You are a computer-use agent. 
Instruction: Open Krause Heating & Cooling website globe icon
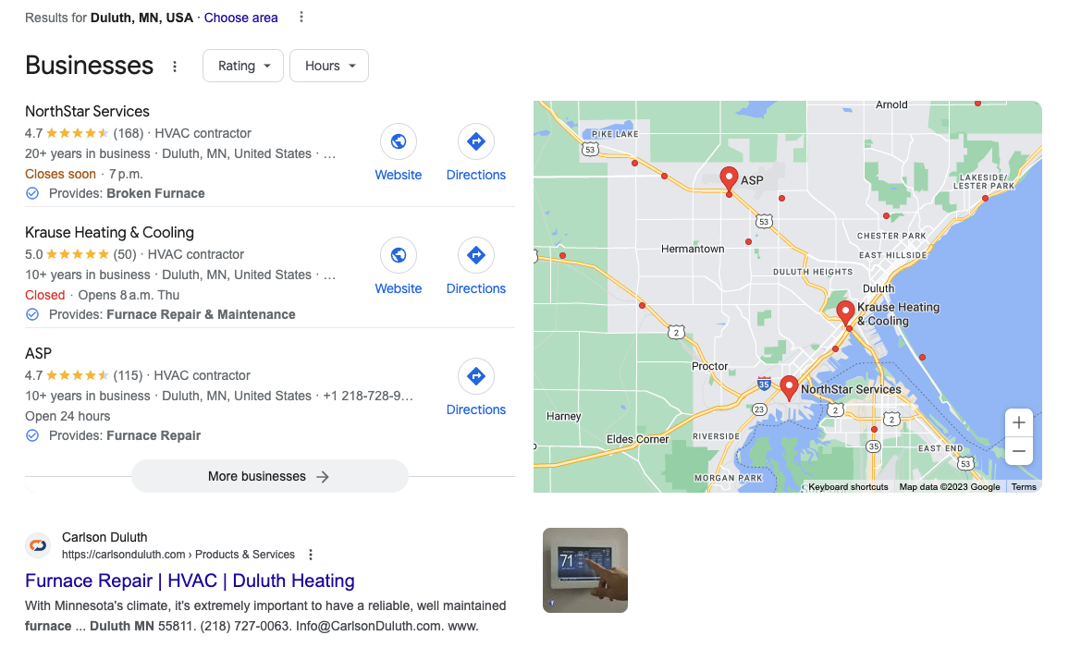click(399, 255)
